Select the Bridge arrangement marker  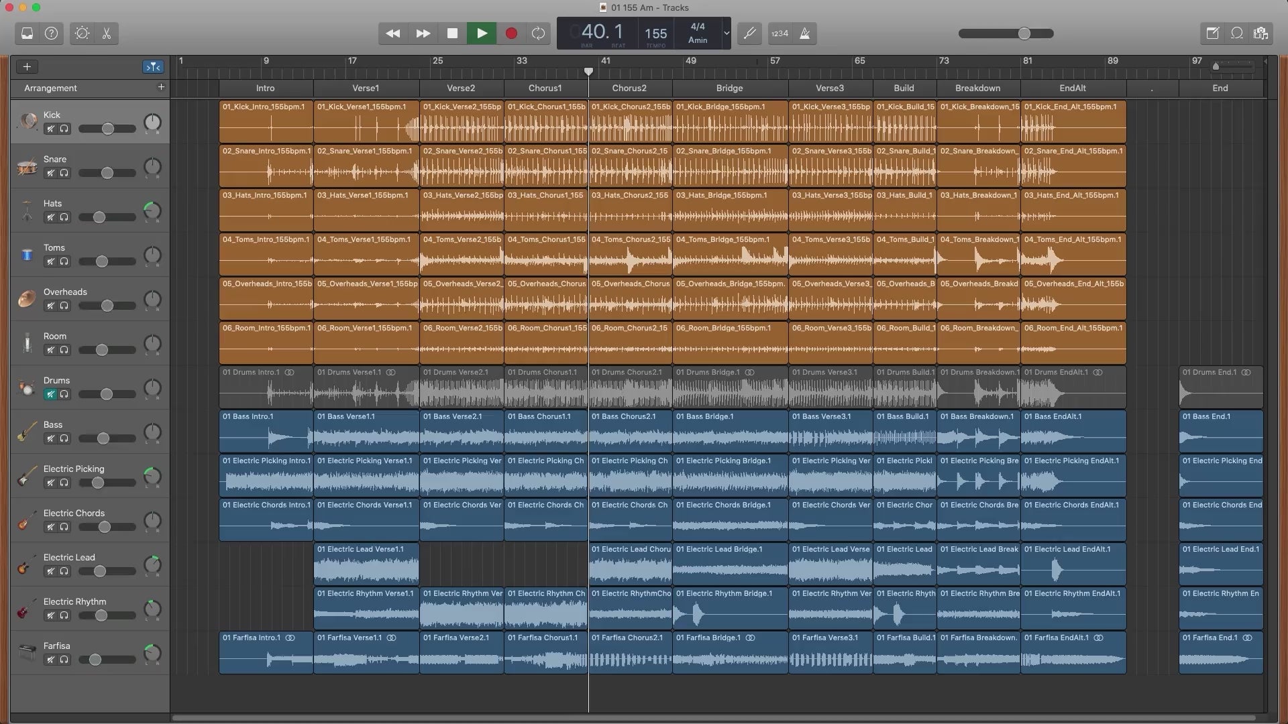(x=729, y=88)
